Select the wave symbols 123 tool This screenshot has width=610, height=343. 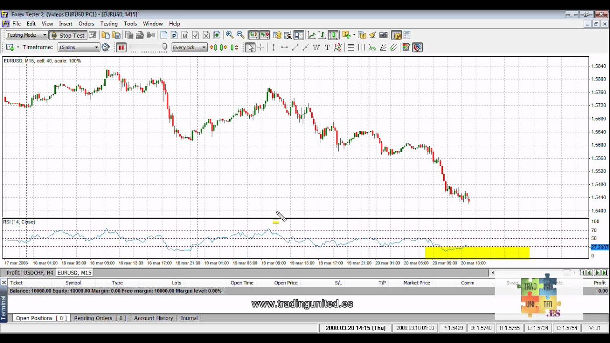[338, 47]
